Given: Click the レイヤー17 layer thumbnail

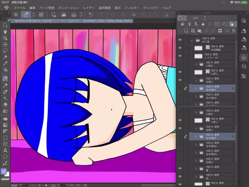Looking at the screenshot, I should pyautogui.click(x=198, y=56).
